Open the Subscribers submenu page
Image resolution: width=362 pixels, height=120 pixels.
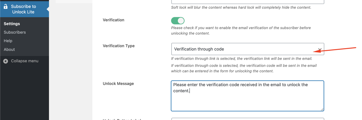(15, 32)
